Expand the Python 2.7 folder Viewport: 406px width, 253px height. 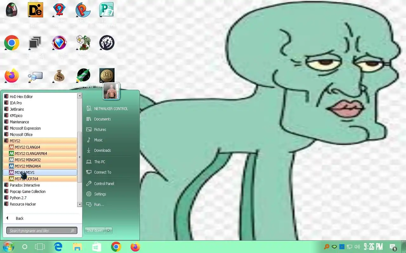click(x=40, y=198)
